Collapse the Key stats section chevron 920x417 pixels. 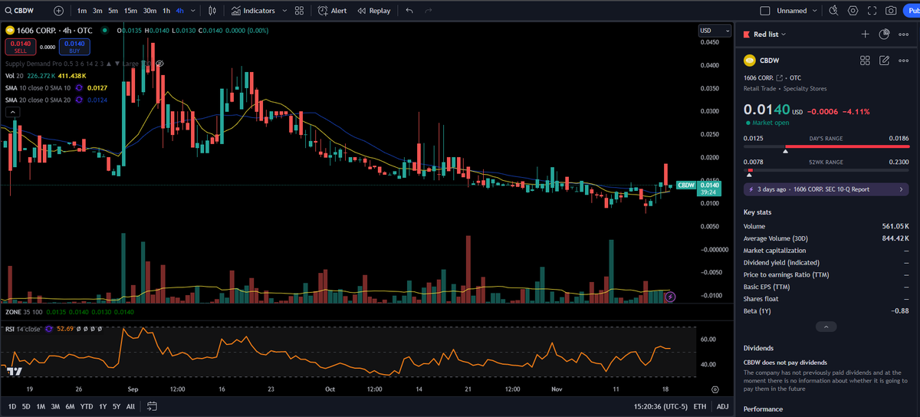(x=826, y=327)
